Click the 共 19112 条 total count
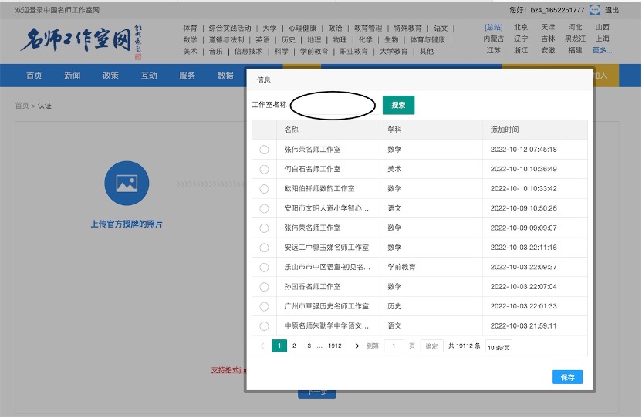 [465, 346]
